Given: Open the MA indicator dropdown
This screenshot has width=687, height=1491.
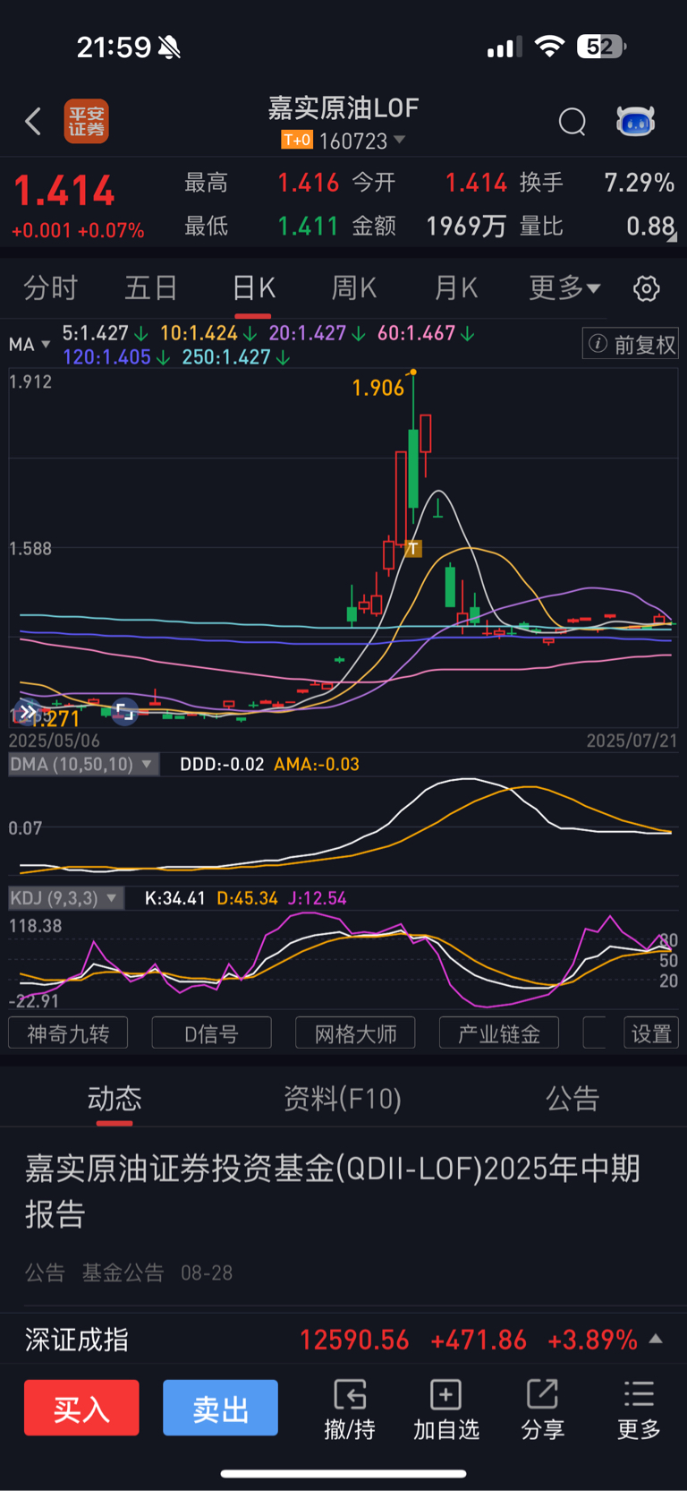Looking at the screenshot, I should pyautogui.click(x=30, y=345).
